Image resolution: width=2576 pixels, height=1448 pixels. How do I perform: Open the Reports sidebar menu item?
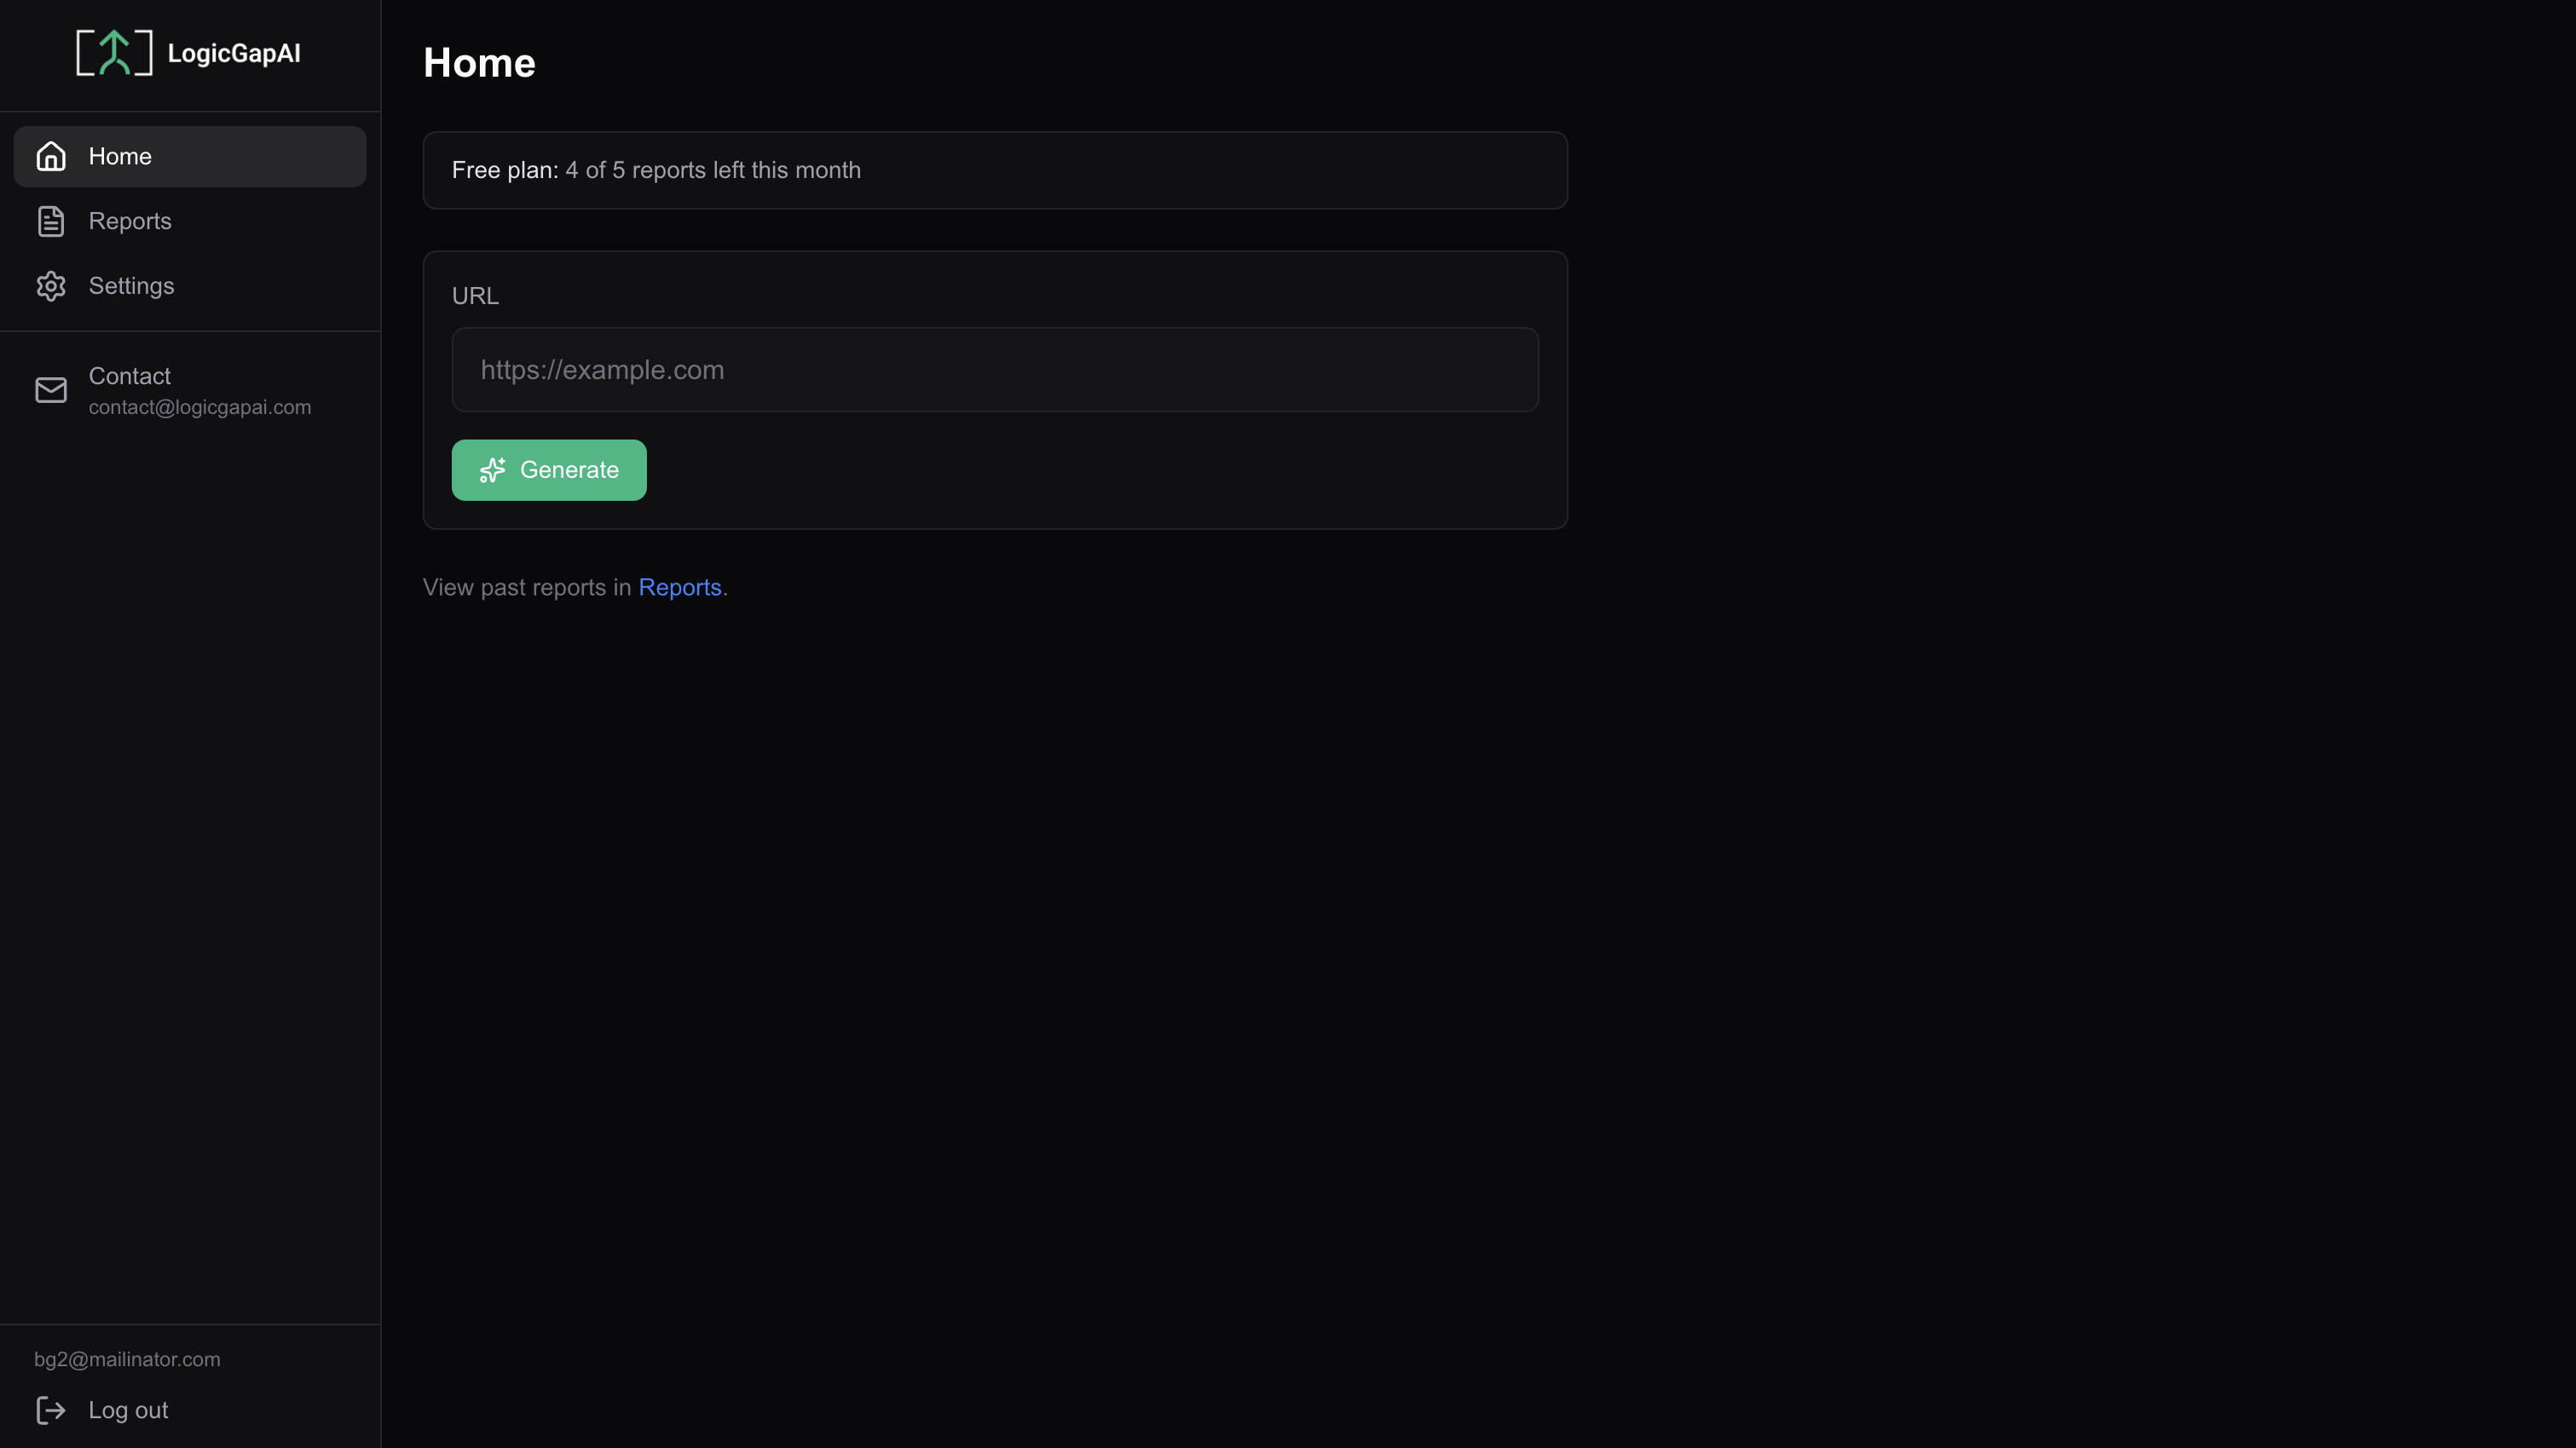click(190, 221)
